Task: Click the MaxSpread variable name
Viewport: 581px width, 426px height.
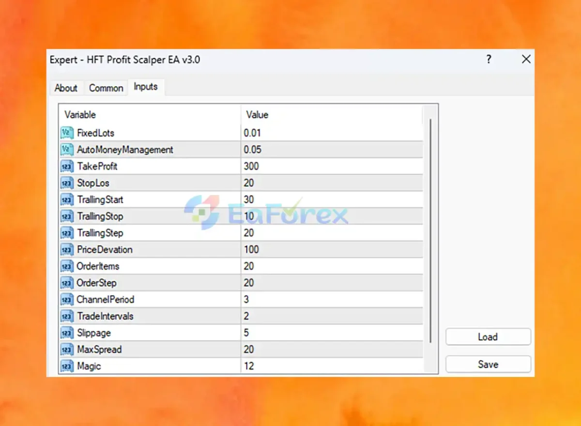Action: pyautogui.click(x=99, y=350)
